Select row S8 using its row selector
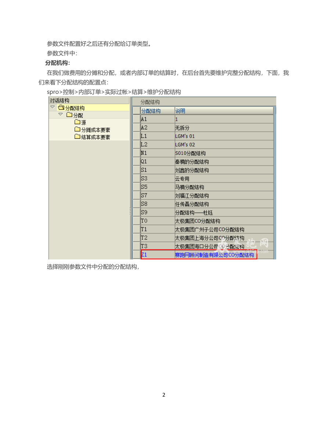Screen dimensions: 328x425 coord(136,204)
